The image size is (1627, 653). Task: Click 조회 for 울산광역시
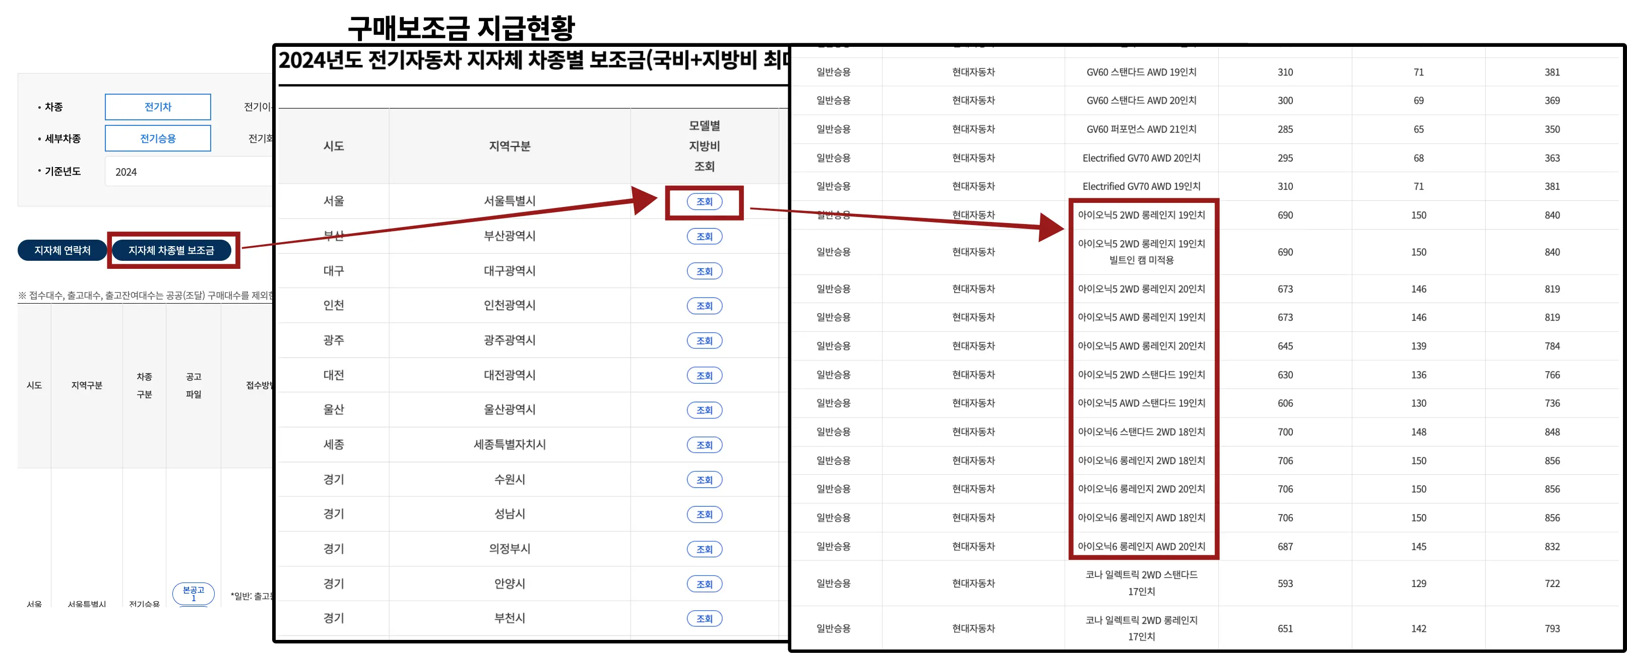[x=704, y=410]
